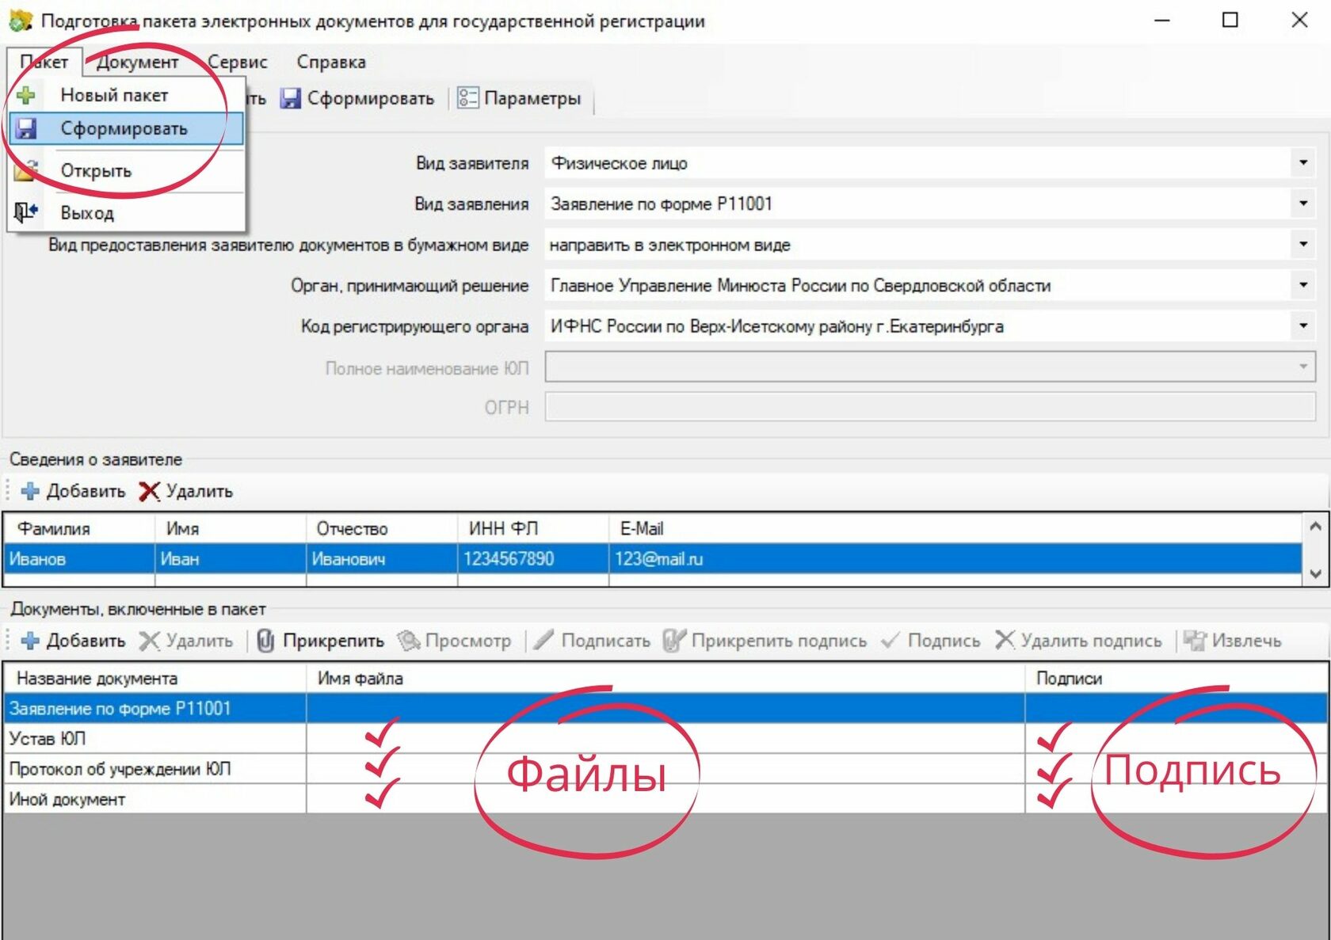Viewport: 1331px width, 940px height.
Task: Click the ИНН ФЛ column header
Action: click(x=533, y=528)
